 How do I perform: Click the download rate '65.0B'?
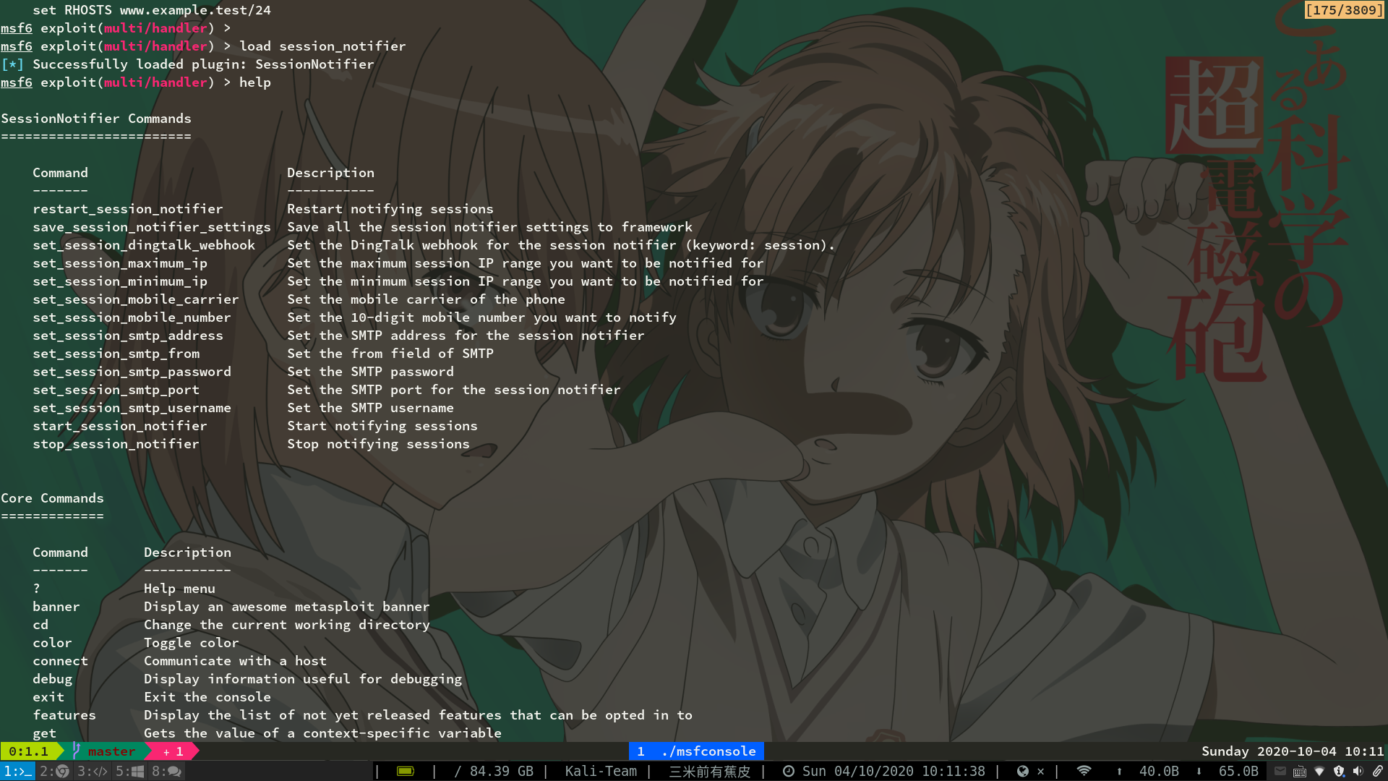pyautogui.click(x=1238, y=772)
